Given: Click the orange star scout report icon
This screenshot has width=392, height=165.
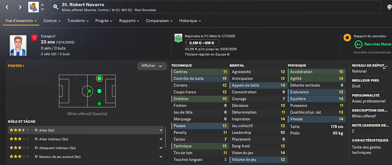Looking at the screenshot, I should (347, 38).
